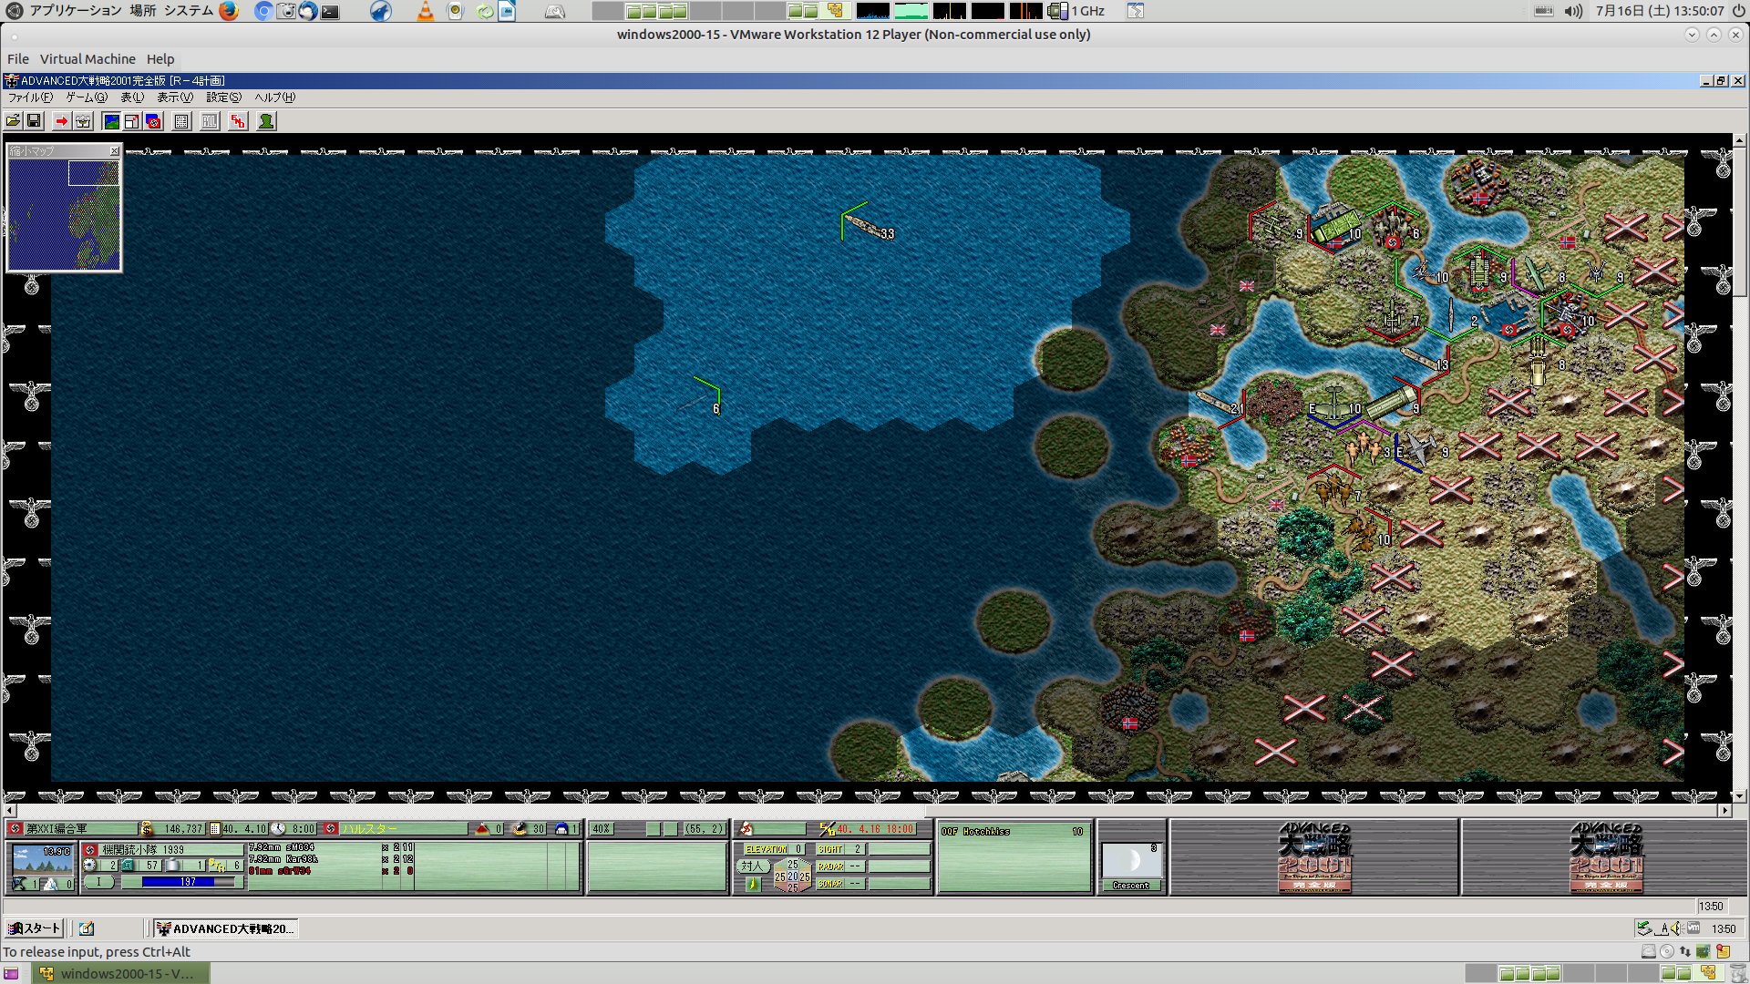Click the volume speaker icon in top panel
The height and width of the screenshot is (984, 1750).
tap(1573, 11)
